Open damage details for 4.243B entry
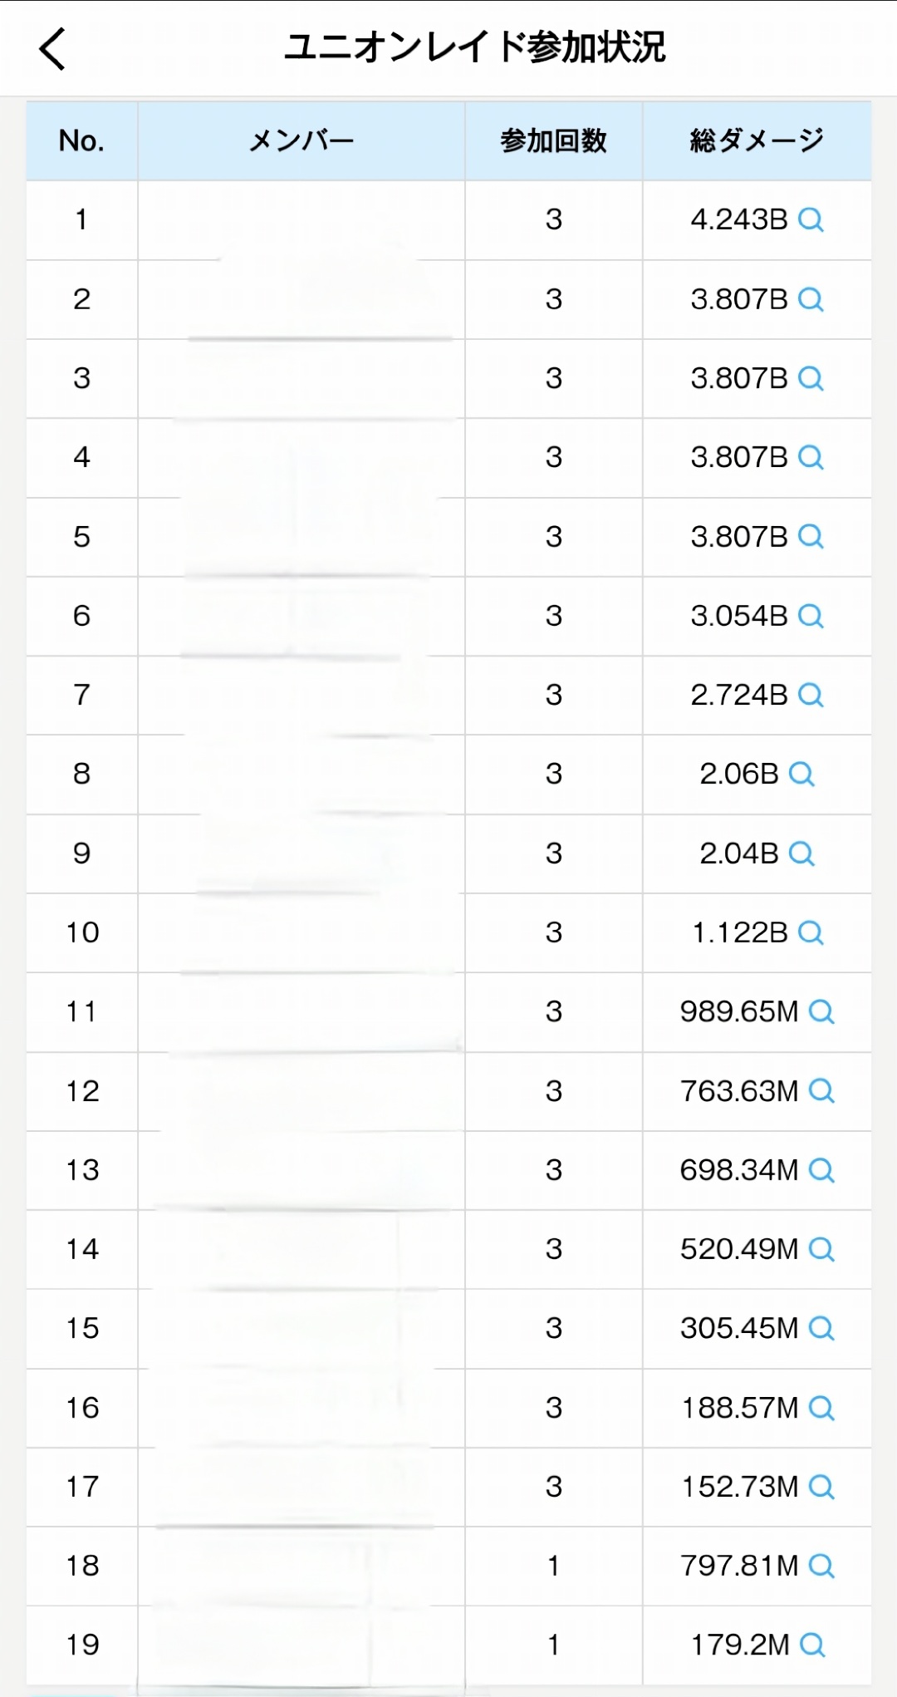The height and width of the screenshot is (1697, 897). pyautogui.click(x=811, y=220)
